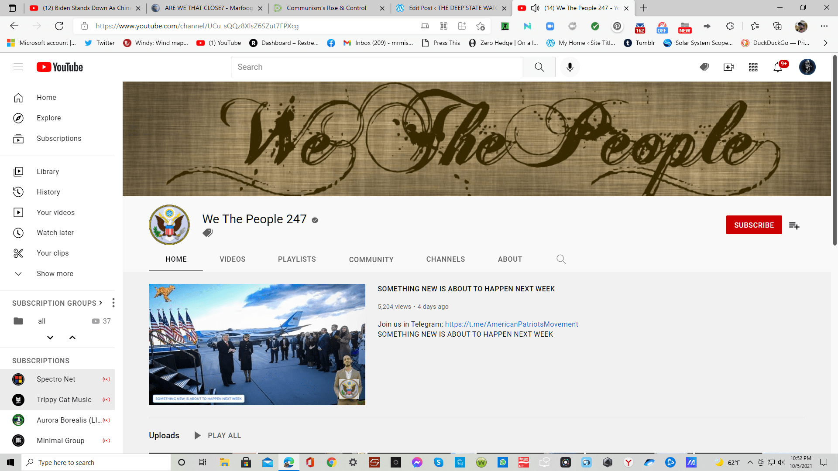Click the Create video camera icon
The height and width of the screenshot is (471, 838).
pos(728,67)
